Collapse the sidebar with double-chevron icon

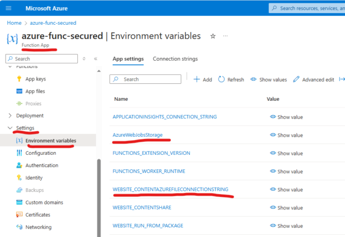[x=95, y=58]
